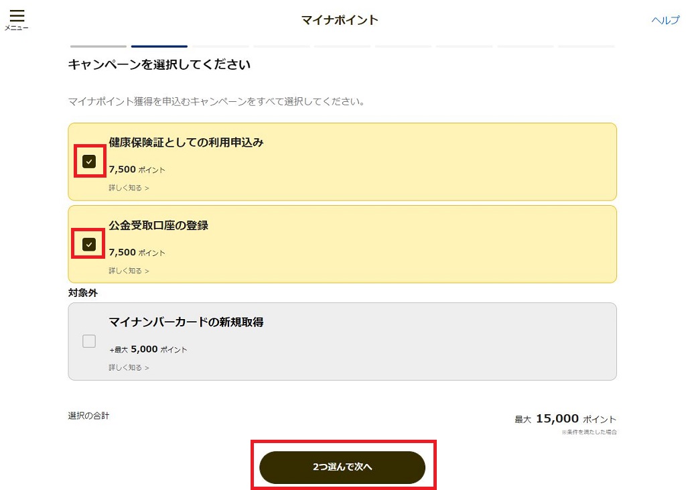686x490 pixels.
Task: Click the マイナンバーカードの新規取得 card title
Action: click(x=186, y=322)
